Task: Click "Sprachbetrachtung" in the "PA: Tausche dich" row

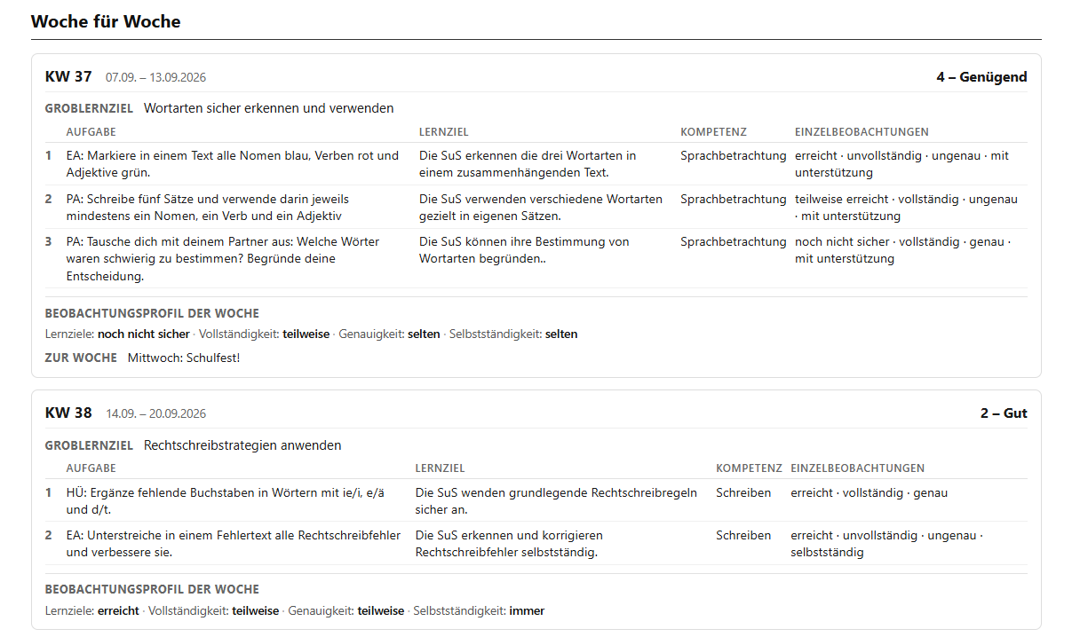Action: coord(734,241)
